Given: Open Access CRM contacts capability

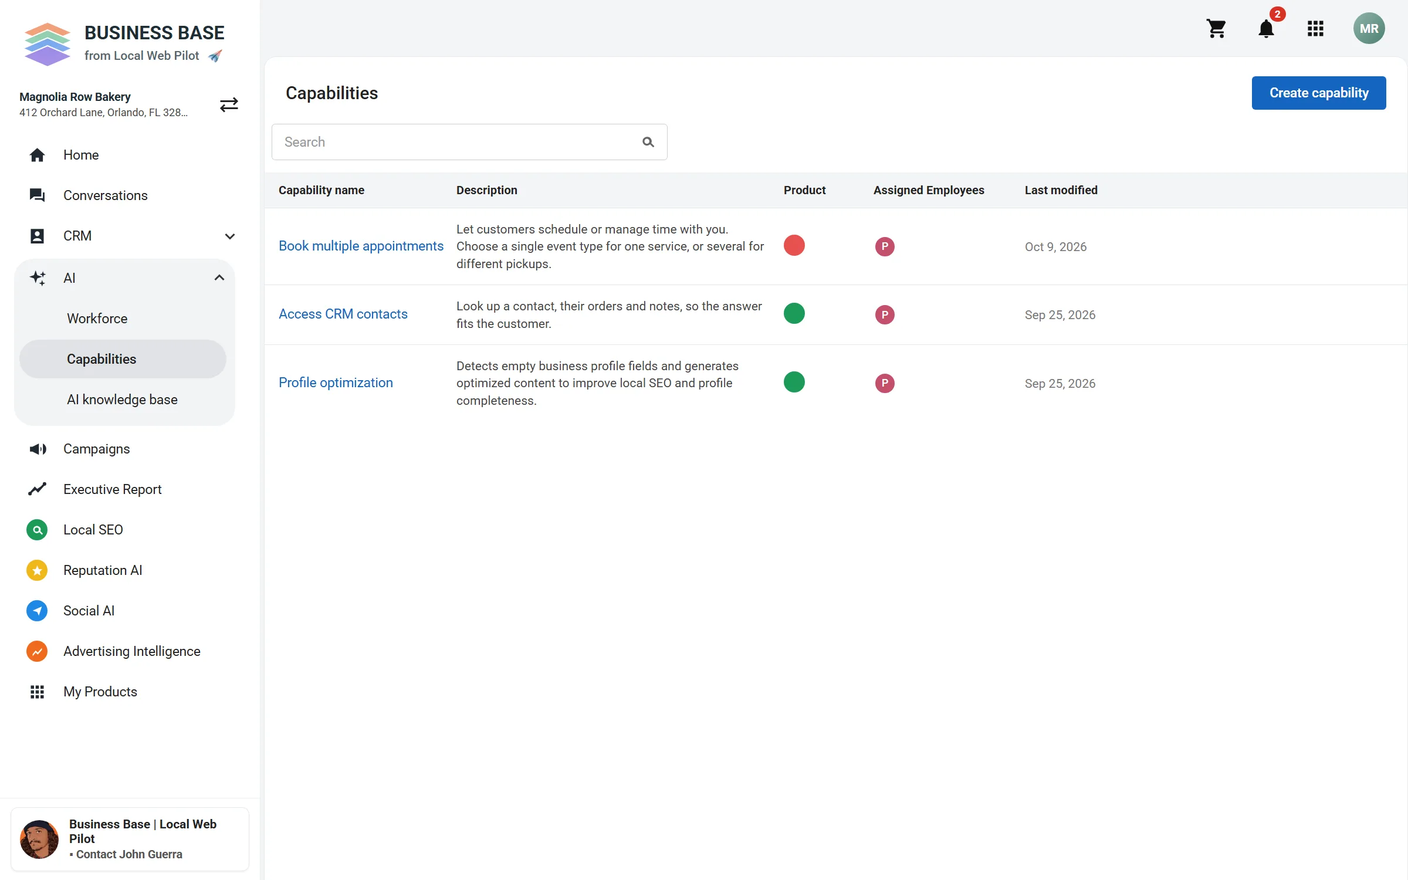Looking at the screenshot, I should click(343, 314).
